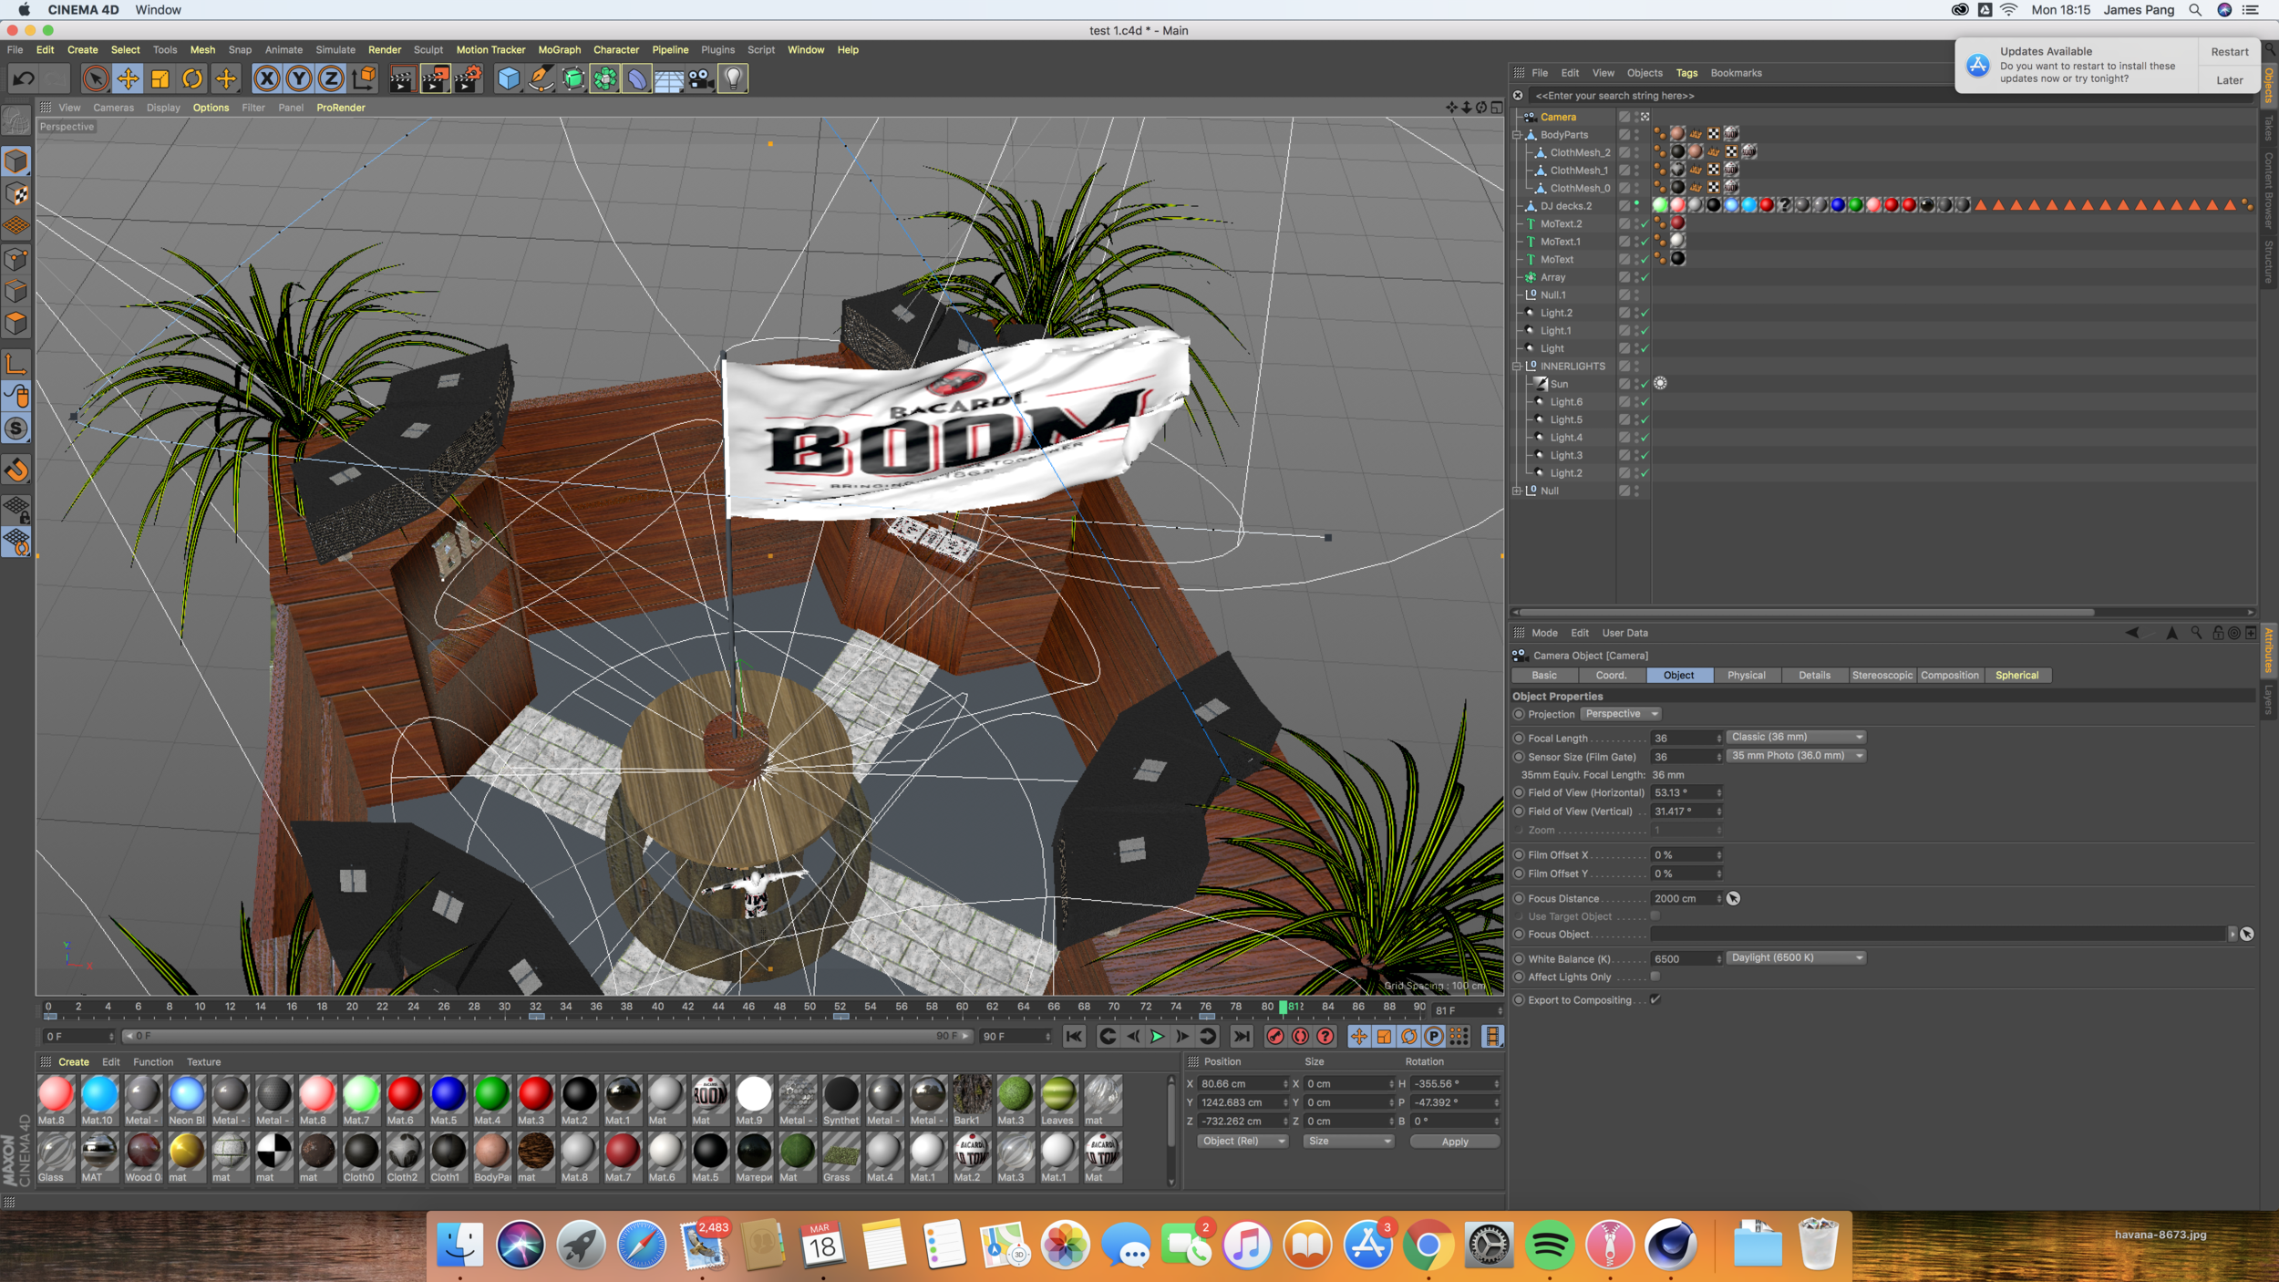The image size is (2279, 1282).
Task: Go to end of the timeline
Action: click(1241, 1036)
